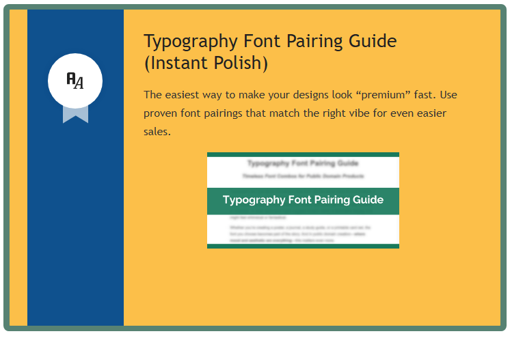Viewport: 510px width, 338px height.
Task: Click the ribbon tail beneath the white badge
Action: tap(75, 114)
